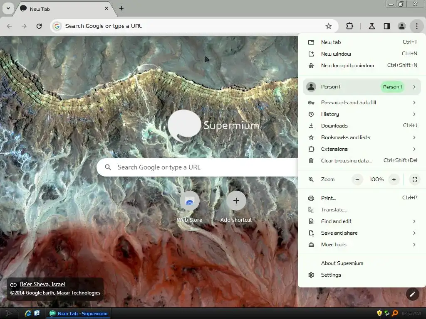
Task: Click the Start button on taskbar
Action: point(8,314)
